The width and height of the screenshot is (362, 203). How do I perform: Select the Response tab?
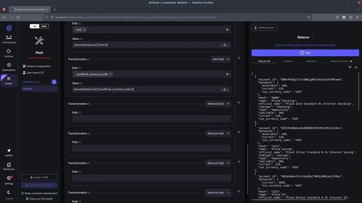[x=312, y=61]
